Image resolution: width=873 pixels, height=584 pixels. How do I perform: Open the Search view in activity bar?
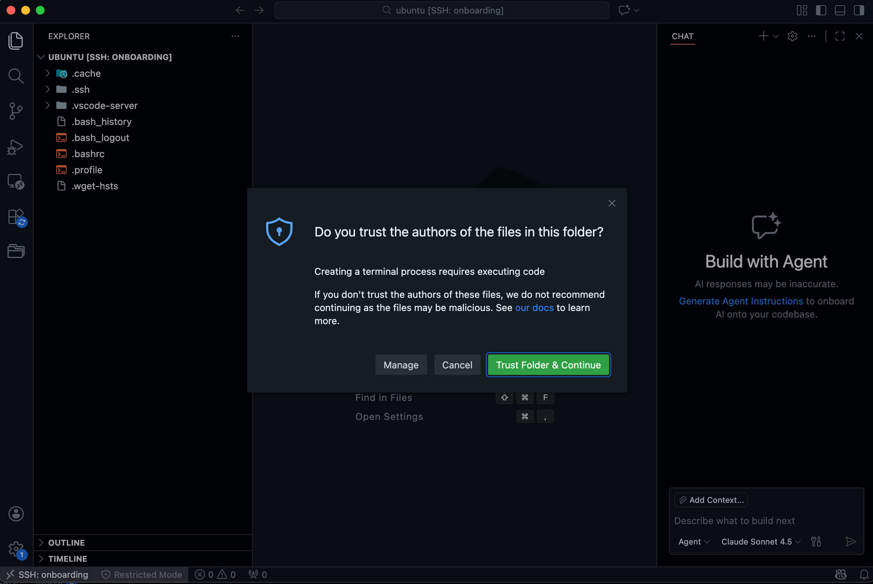16,76
